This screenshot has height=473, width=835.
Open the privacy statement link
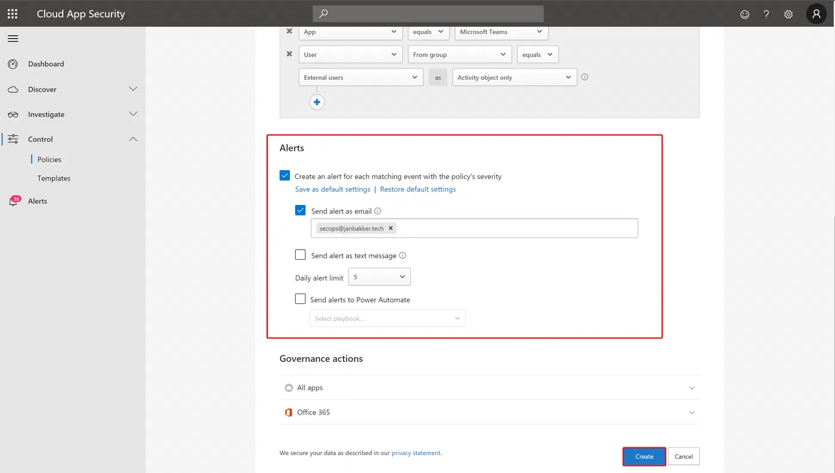click(x=416, y=453)
